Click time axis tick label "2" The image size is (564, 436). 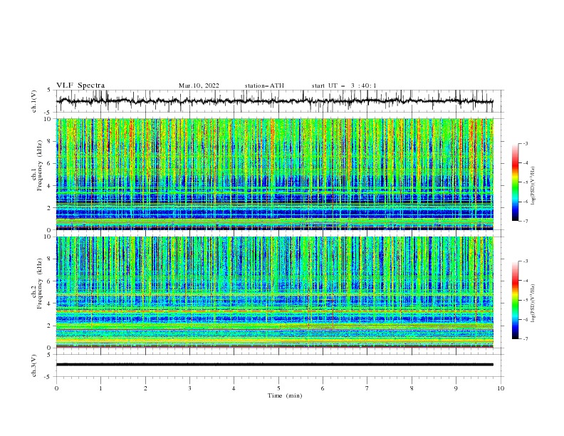[x=145, y=388]
